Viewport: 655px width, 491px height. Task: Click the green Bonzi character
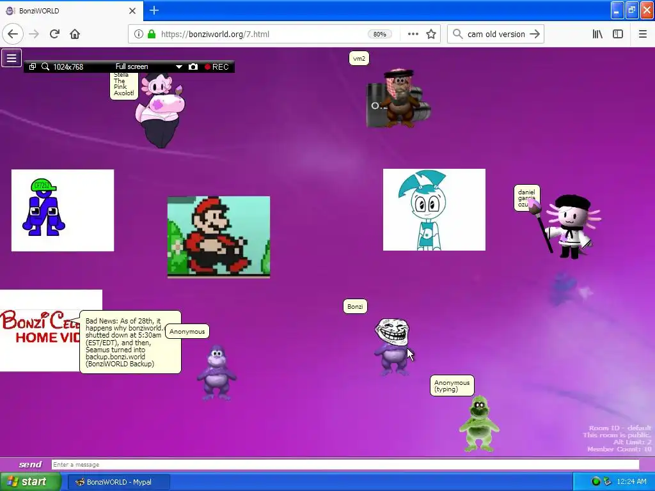coord(479,424)
